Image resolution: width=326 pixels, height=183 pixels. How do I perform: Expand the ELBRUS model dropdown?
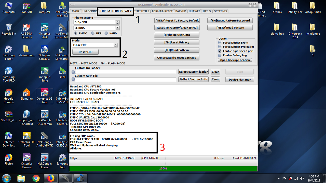click(117, 28)
